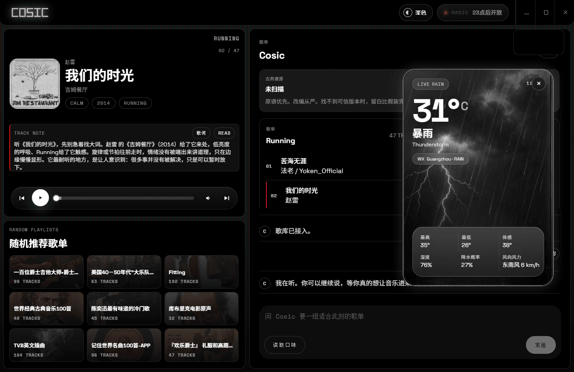The width and height of the screenshot is (574, 372).
Task: Click the COSIC logo
Action: 30,13
